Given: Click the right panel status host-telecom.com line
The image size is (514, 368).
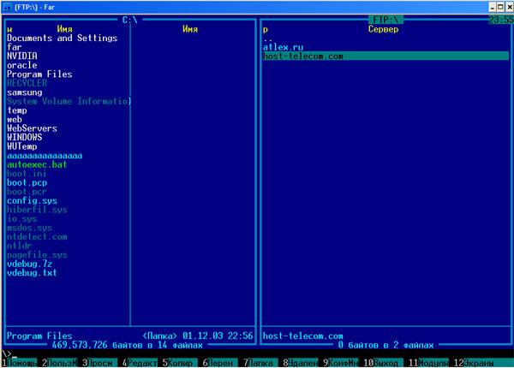Looking at the screenshot, I should (x=303, y=336).
